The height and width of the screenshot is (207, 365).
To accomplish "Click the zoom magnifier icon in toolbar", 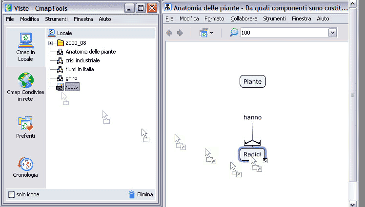I will (x=234, y=33).
